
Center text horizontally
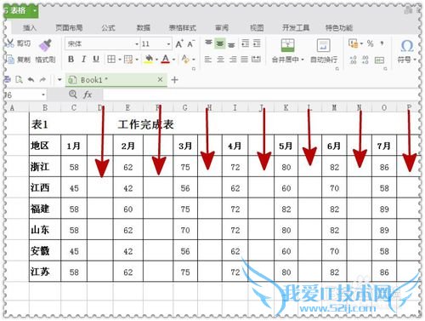tap(220, 60)
